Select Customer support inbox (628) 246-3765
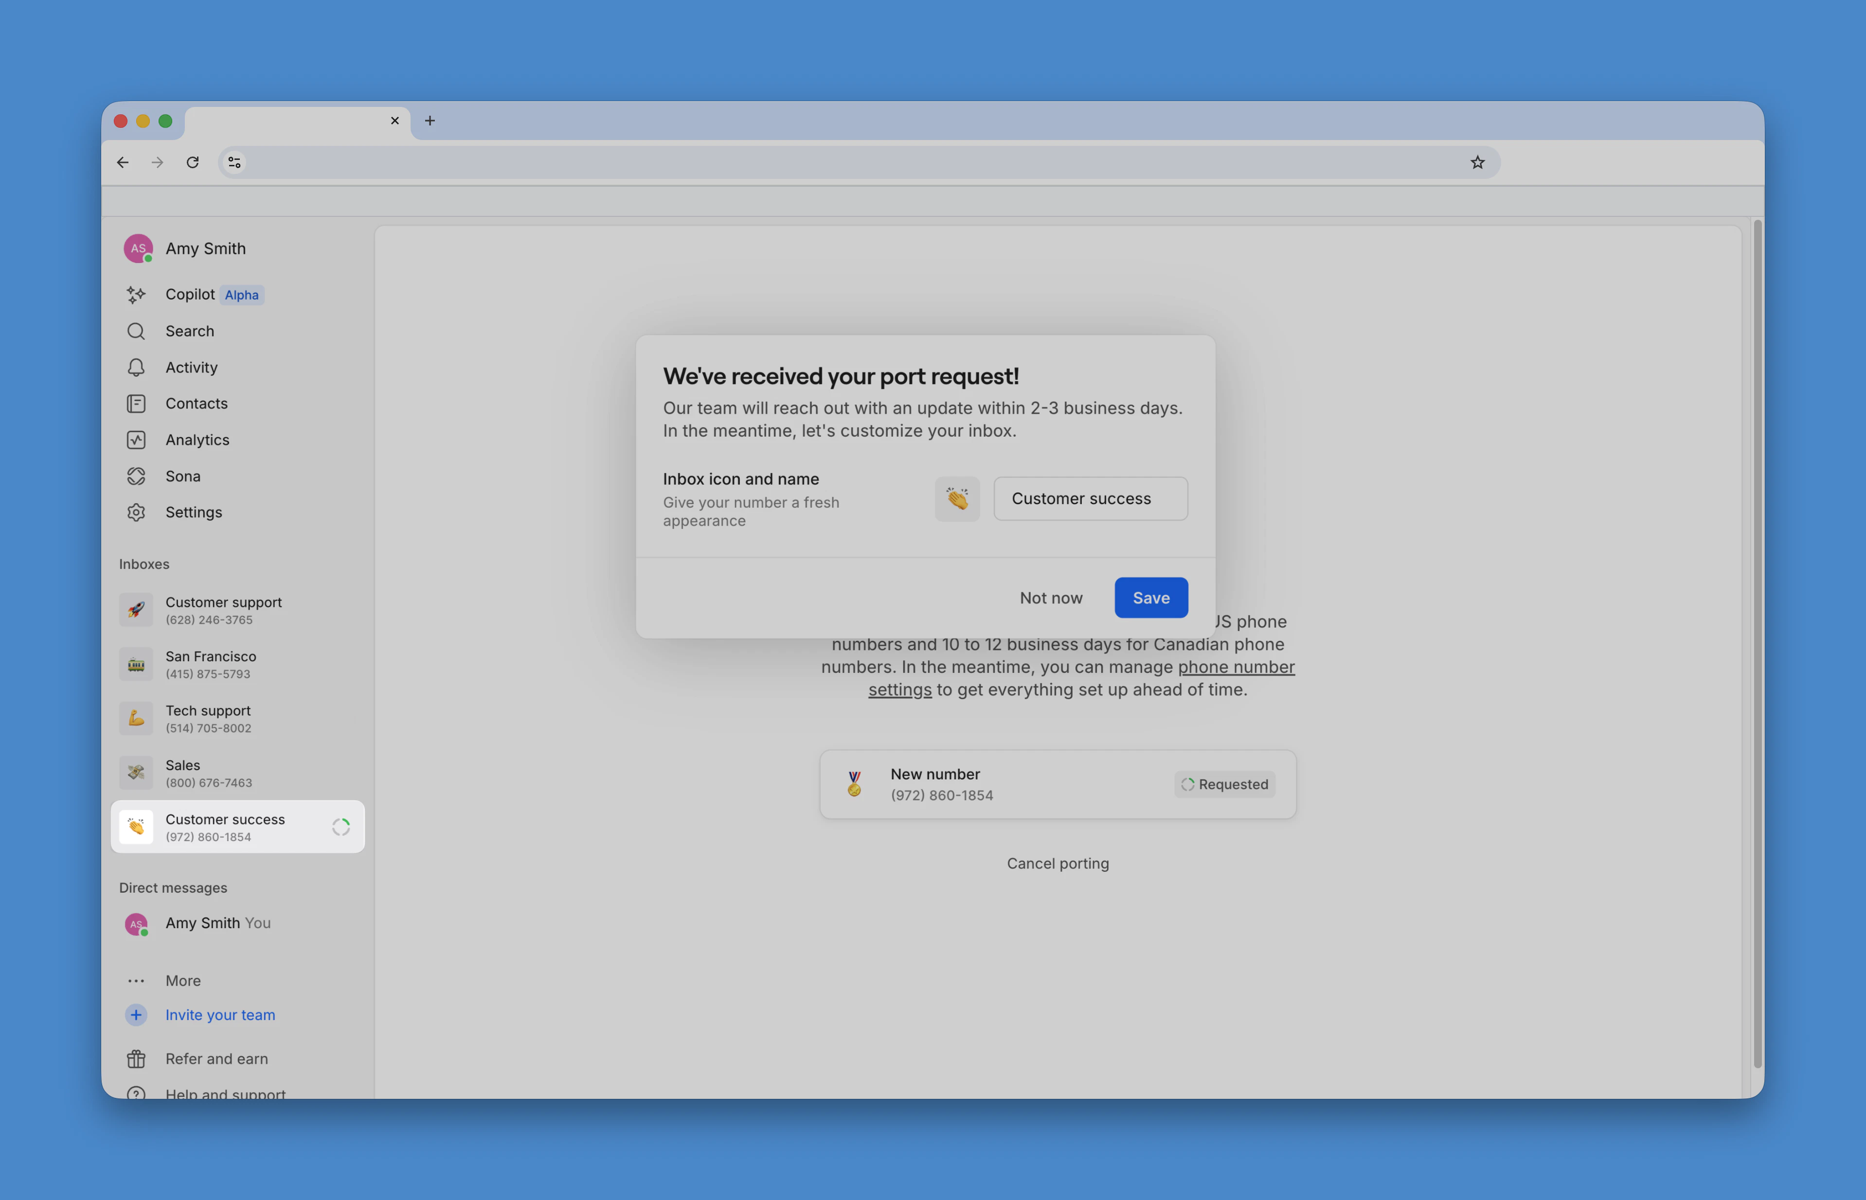Viewport: 1866px width, 1200px height. point(238,610)
